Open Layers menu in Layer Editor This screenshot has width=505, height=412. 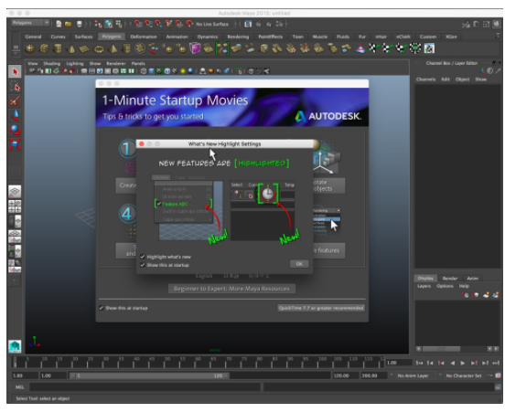(x=424, y=286)
